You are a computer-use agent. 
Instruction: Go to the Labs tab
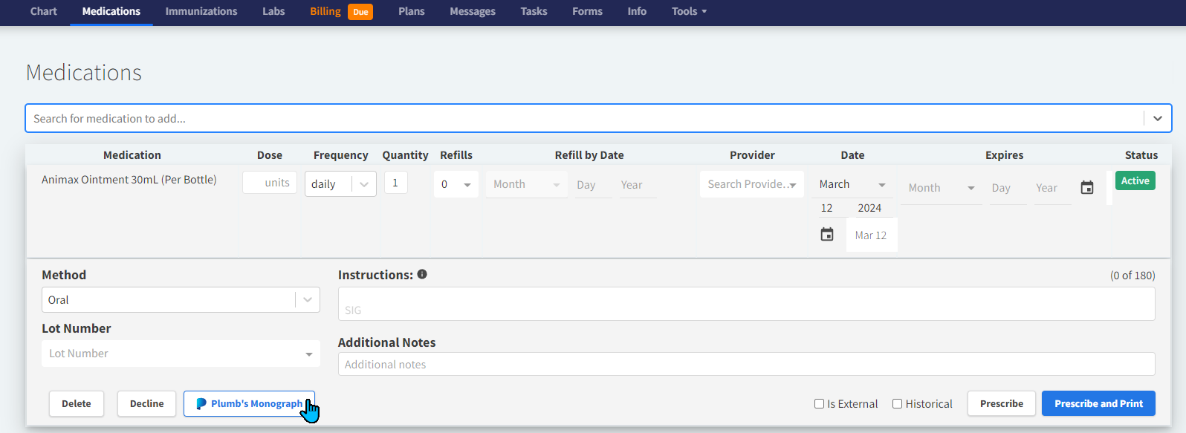point(273,12)
